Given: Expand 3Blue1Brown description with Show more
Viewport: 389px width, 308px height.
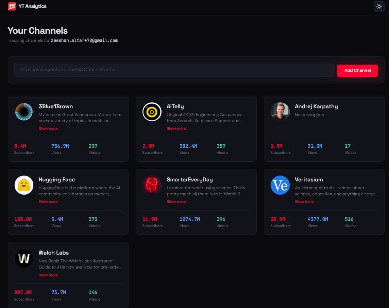Looking at the screenshot, I should pos(48,128).
